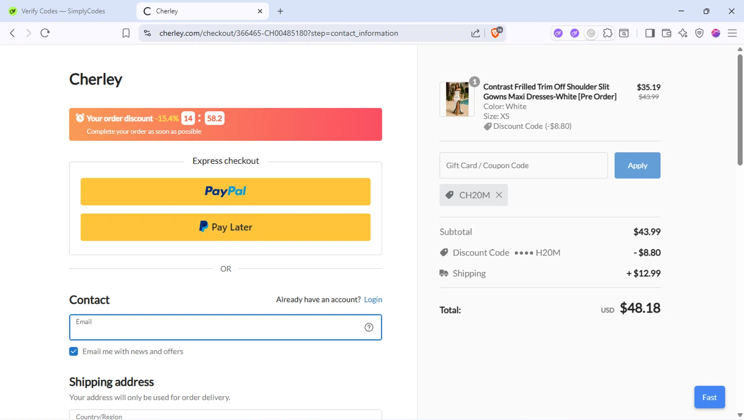Click the product title text
This screenshot has height=420, width=744.
click(x=550, y=92)
